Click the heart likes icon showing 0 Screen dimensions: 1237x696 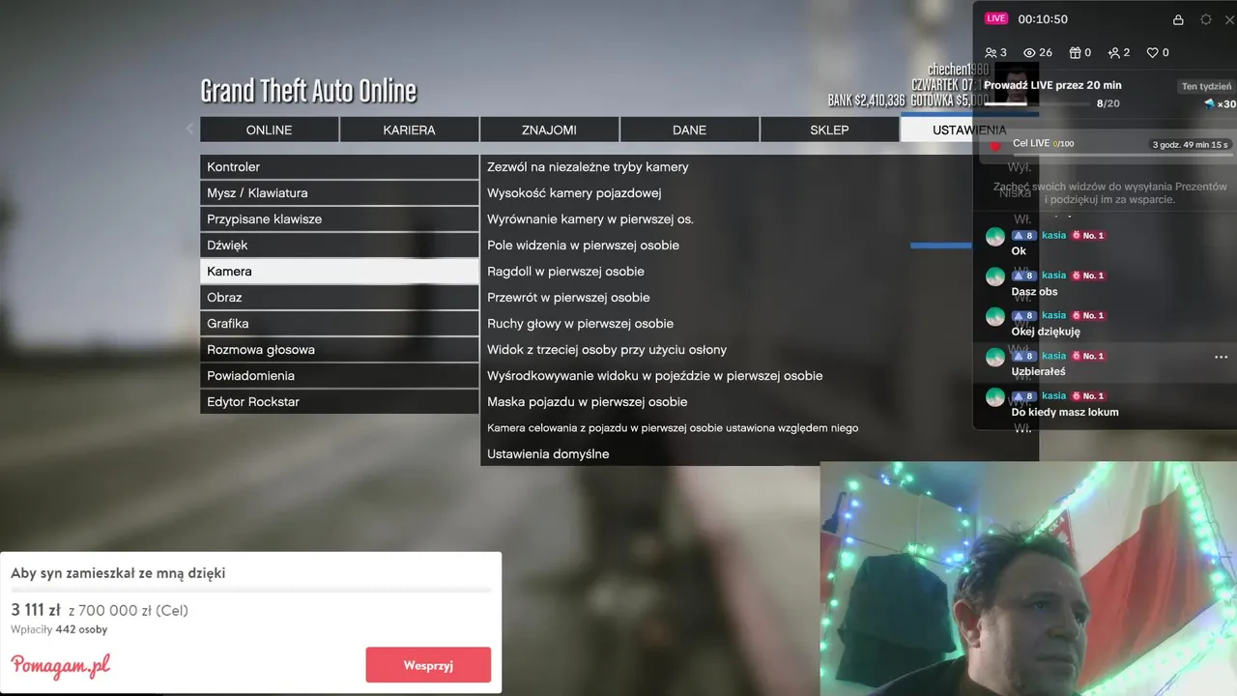(1152, 52)
